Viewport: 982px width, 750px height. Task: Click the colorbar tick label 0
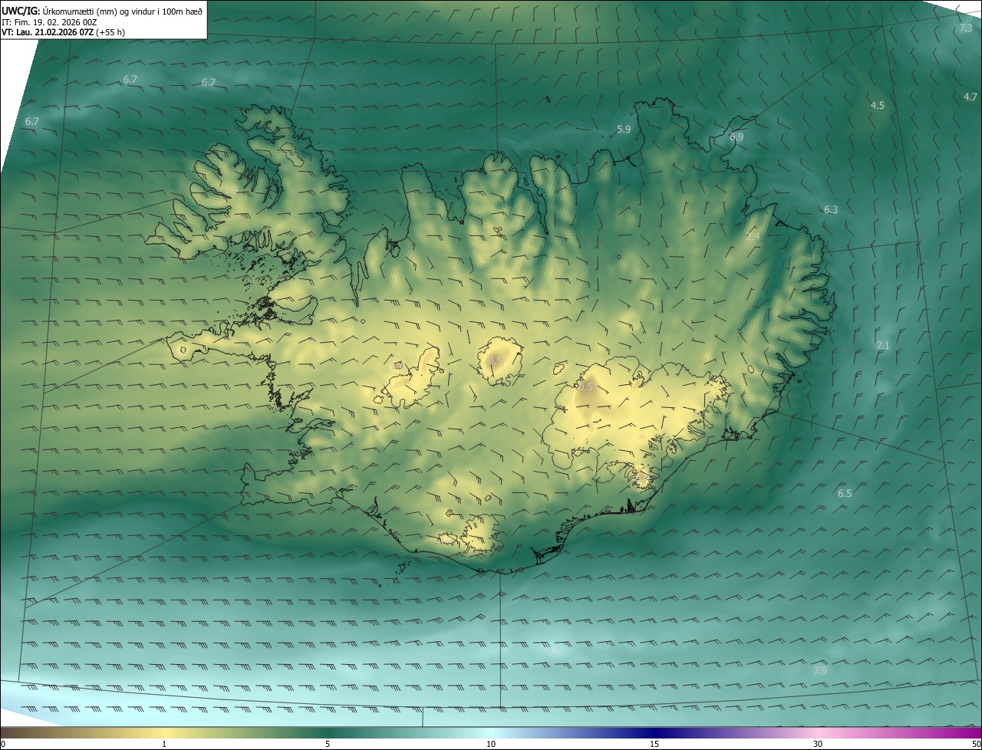click(x=3, y=744)
